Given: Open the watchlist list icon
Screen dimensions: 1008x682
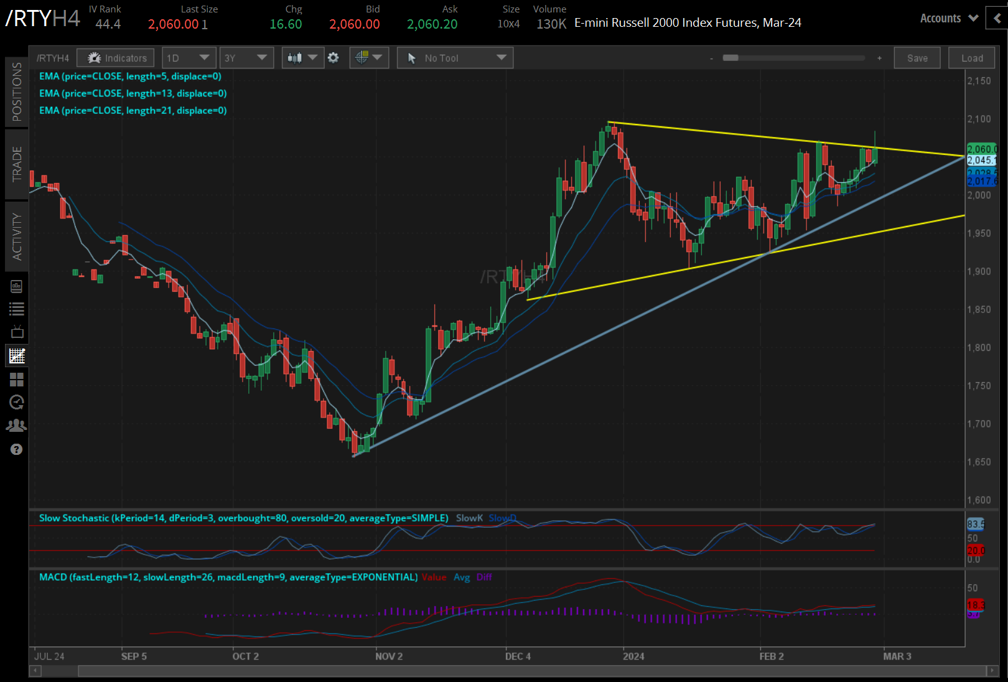Looking at the screenshot, I should (17, 309).
